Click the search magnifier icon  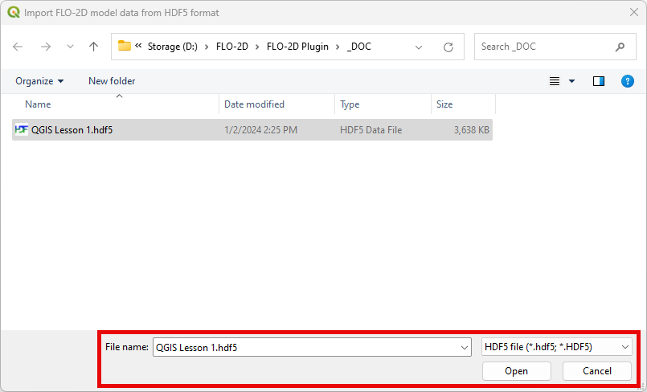tap(620, 47)
